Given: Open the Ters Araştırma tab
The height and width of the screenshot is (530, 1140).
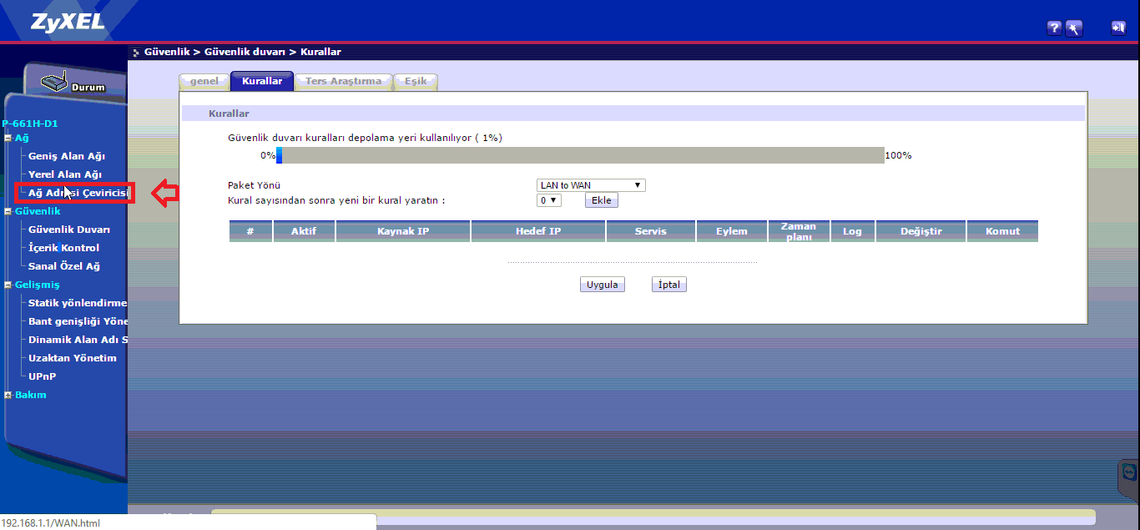Looking at the screenshot, I should click(x=343, y=82).
